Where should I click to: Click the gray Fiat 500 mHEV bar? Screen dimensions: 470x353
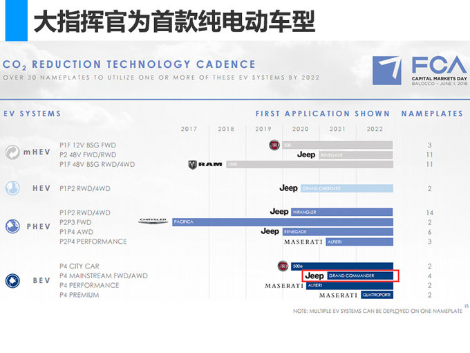337,145
